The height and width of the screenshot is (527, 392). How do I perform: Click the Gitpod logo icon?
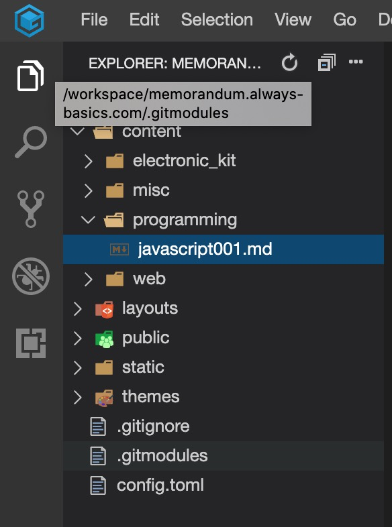[x=30, y=21]
